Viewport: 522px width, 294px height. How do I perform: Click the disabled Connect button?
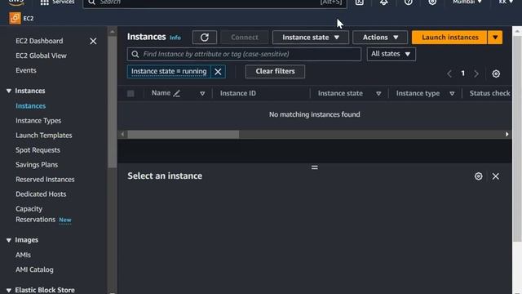(245, 38)
